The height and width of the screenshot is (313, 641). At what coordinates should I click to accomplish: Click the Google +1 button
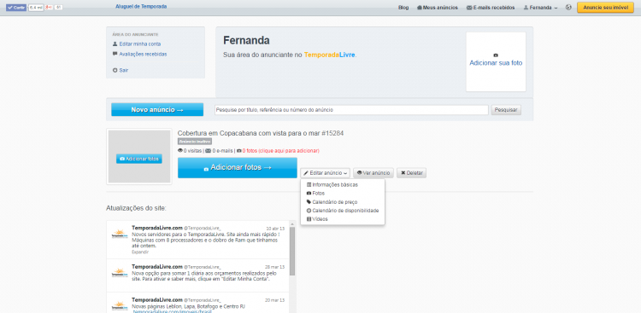point(49,8)
